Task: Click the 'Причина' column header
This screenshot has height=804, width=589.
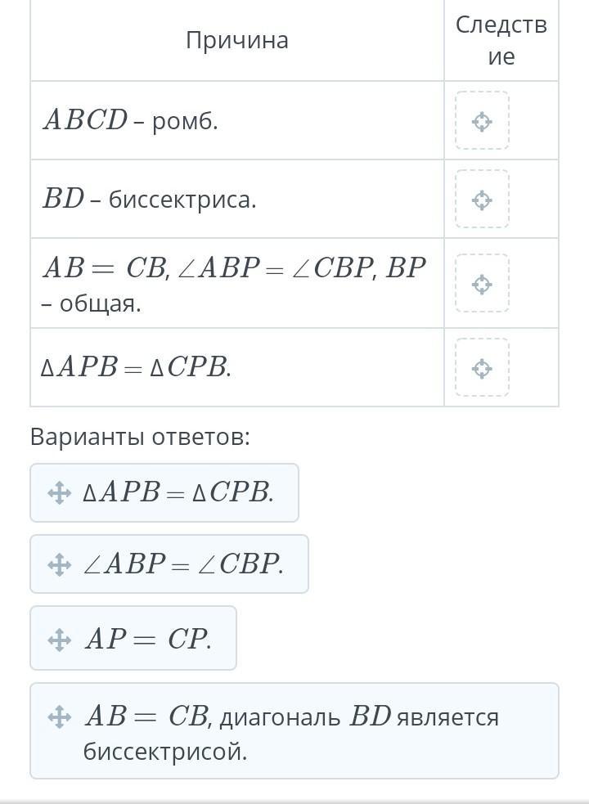Action: click(237, 40)
